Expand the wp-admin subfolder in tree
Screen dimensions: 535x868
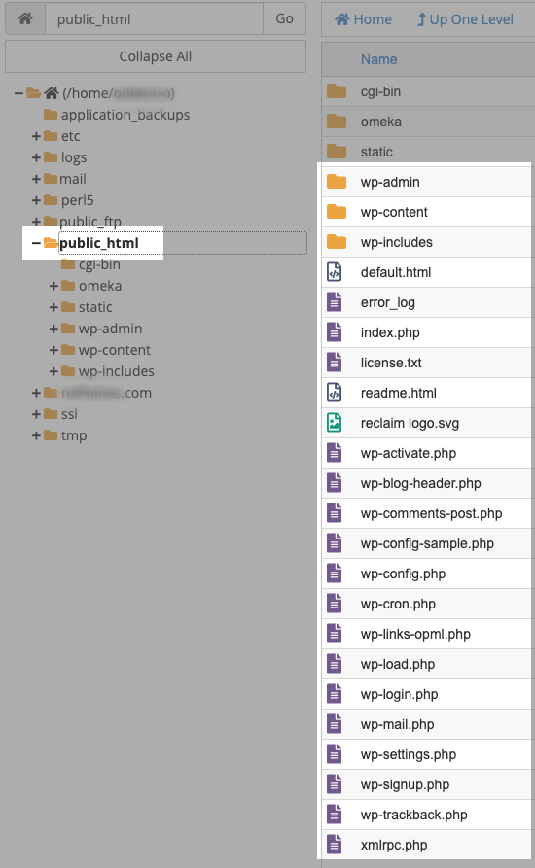[x=53, y=329]
